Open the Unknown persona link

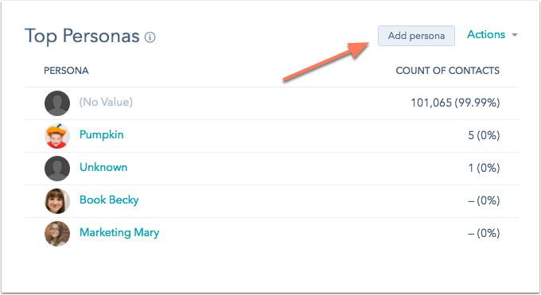pos(103,167)
